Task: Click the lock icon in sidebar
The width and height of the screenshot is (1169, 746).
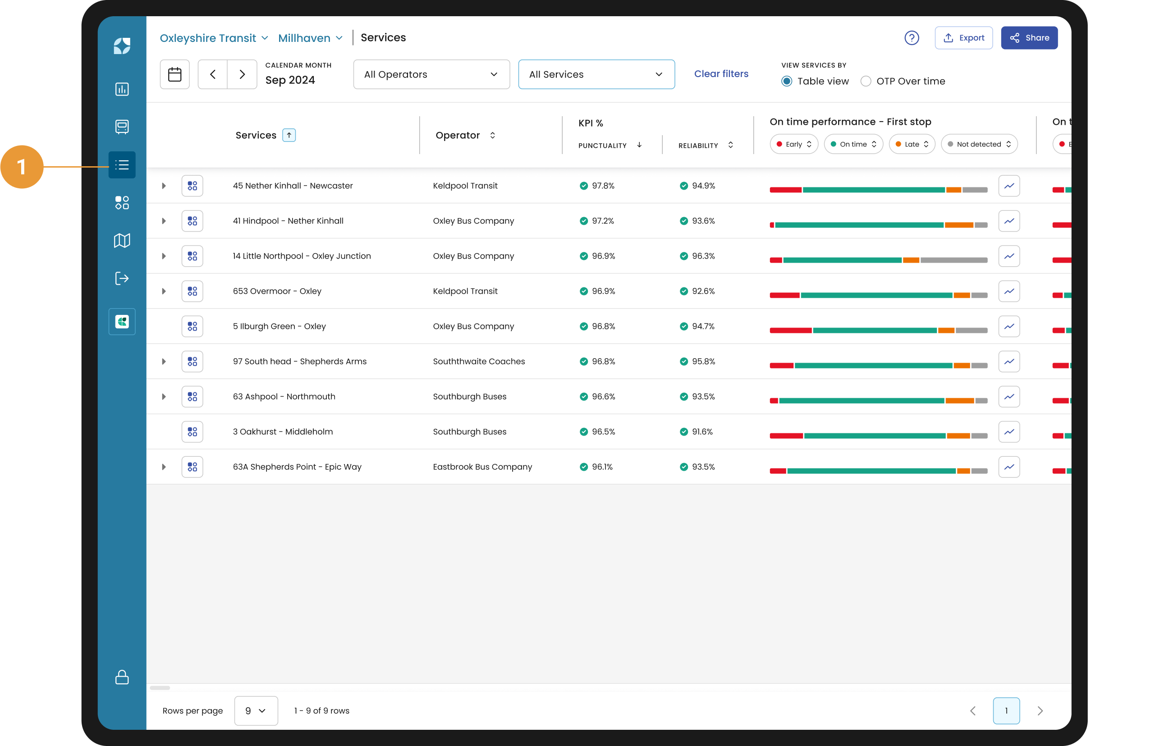Action: pyautogui.click(x=122, y=677)
